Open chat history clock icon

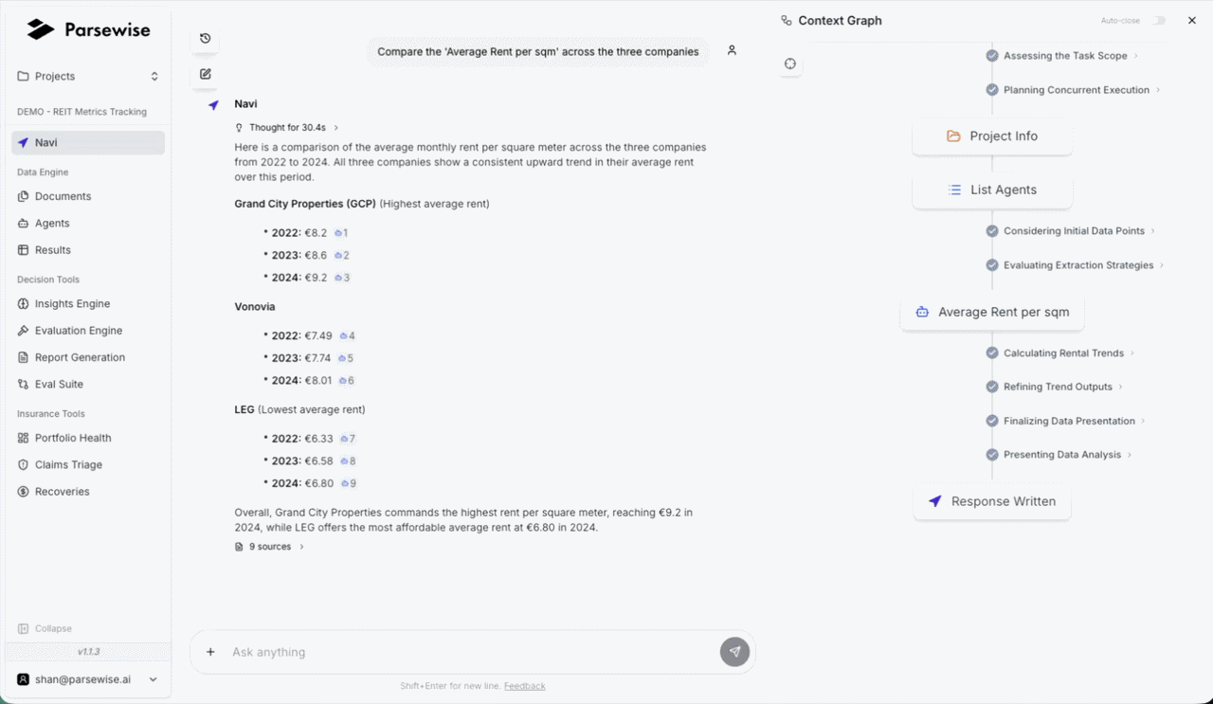(x=205, y=39)
